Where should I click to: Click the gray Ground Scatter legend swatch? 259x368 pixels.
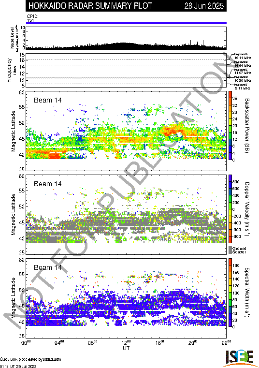point(230,250)
